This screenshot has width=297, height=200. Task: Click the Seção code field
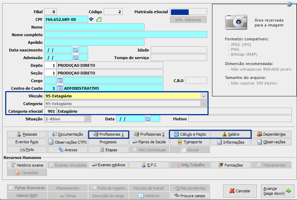[x=50, y=73]
